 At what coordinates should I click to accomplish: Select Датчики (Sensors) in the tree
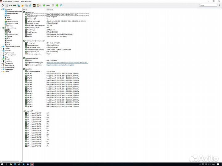pos(10,26)
